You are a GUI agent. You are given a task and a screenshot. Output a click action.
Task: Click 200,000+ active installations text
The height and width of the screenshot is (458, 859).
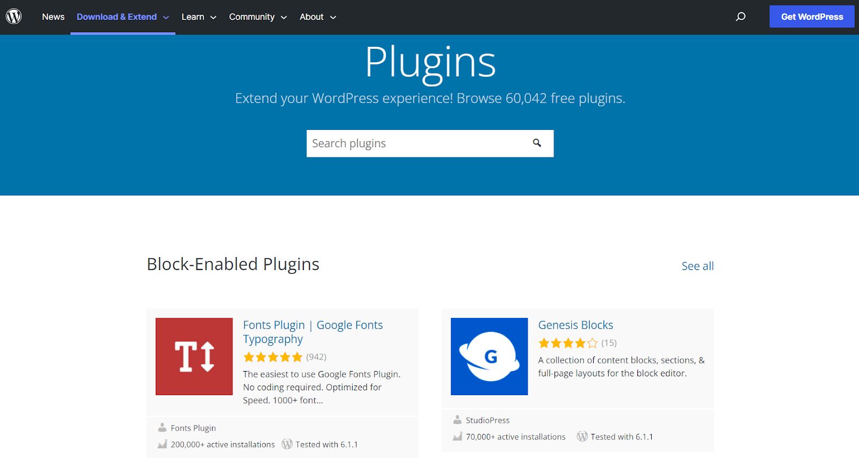(x=223, y=445)
